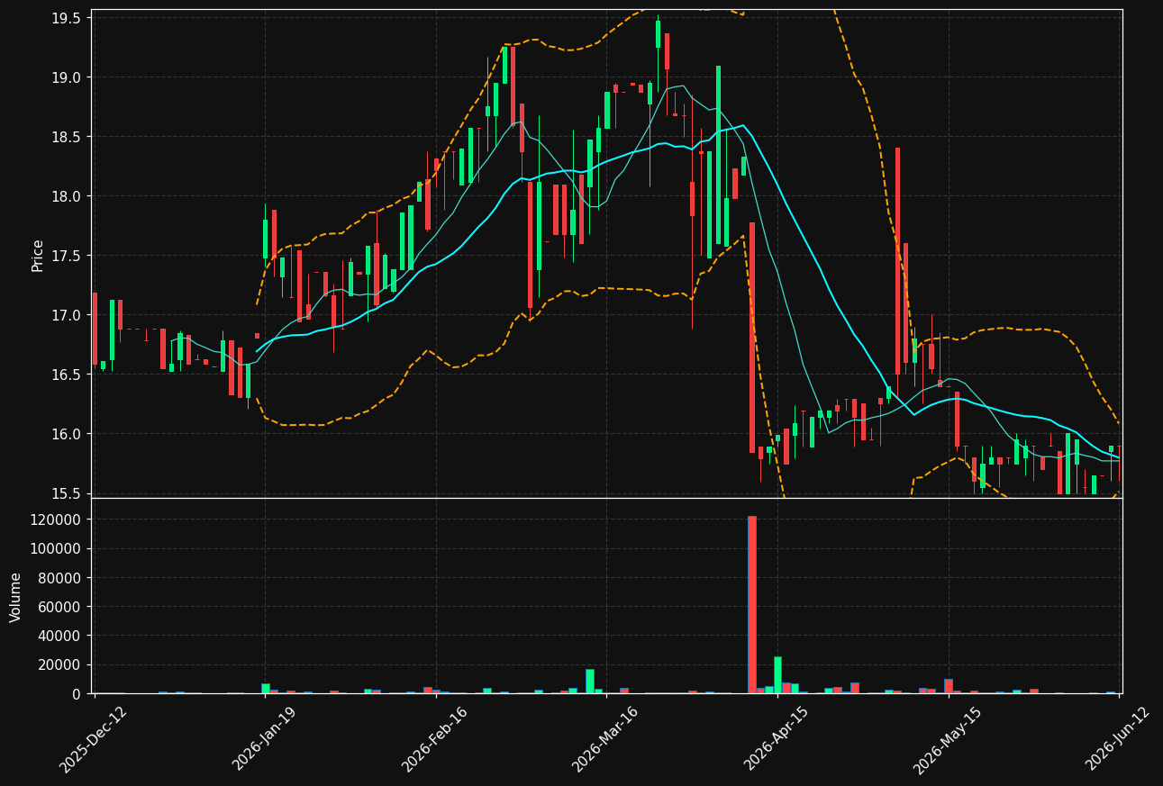Click the 15.5 price tick label
The height and width of the screenshot is (786, 1163).
(66, 493)
